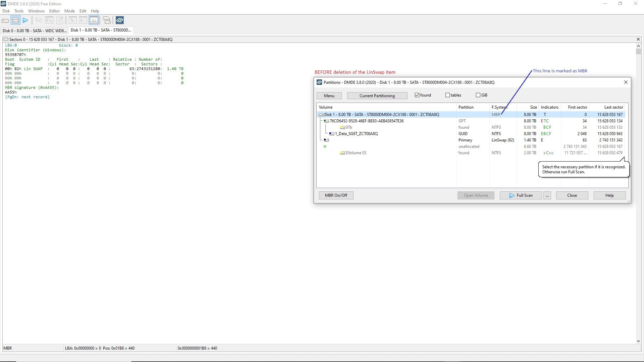Click the editor scrollbar up arrow
The width and height of the screenshot is (644, 362).
pos(638,46)
